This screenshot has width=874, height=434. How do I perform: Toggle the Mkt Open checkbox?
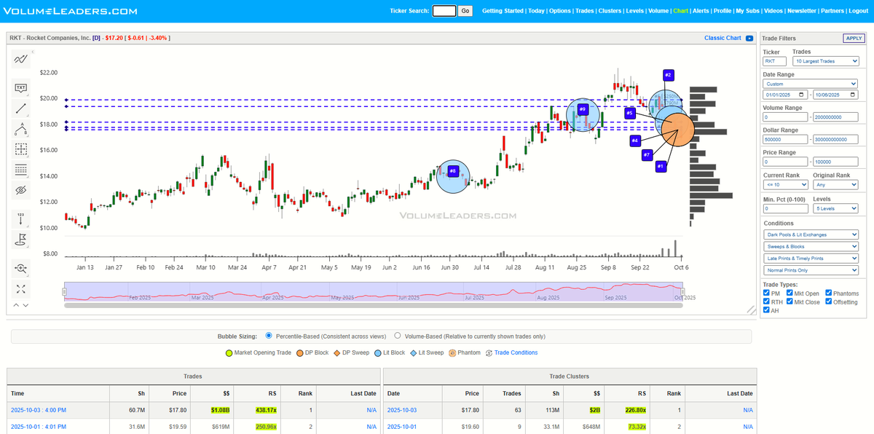click(x=790, y=293)
